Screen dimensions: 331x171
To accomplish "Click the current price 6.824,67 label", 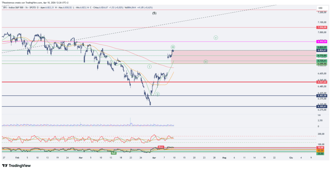I will pos(322,50).
